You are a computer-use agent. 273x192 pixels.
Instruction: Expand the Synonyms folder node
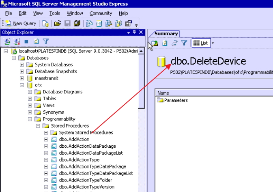coord(30,112)
